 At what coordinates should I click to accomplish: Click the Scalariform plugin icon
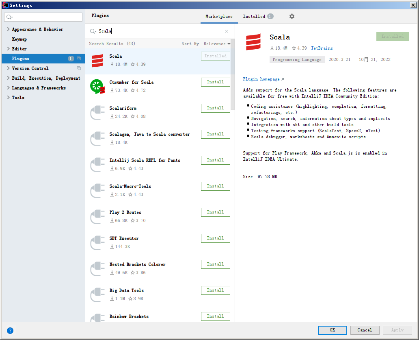click(97, 112)
